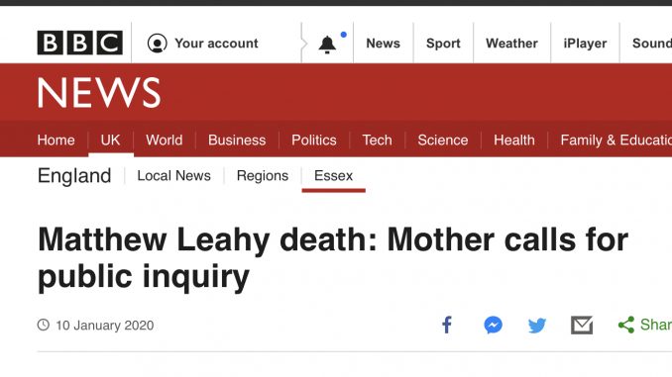Select the Essex sub-section
Viewport: 672px width, 377px height.
click(333, 176)
